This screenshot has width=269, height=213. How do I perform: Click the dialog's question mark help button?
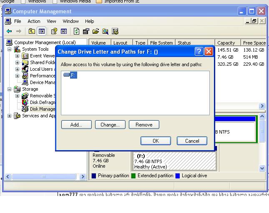tap(199, 51)
